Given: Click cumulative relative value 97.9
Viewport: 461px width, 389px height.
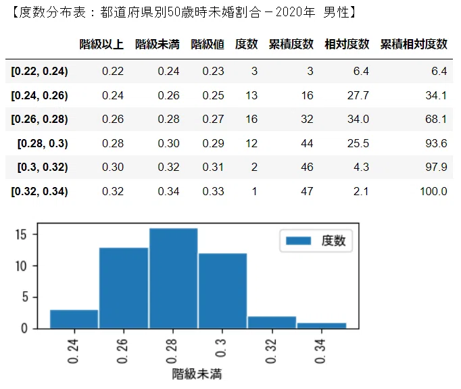Looking at the screenshot, I should tap(436, 167).
